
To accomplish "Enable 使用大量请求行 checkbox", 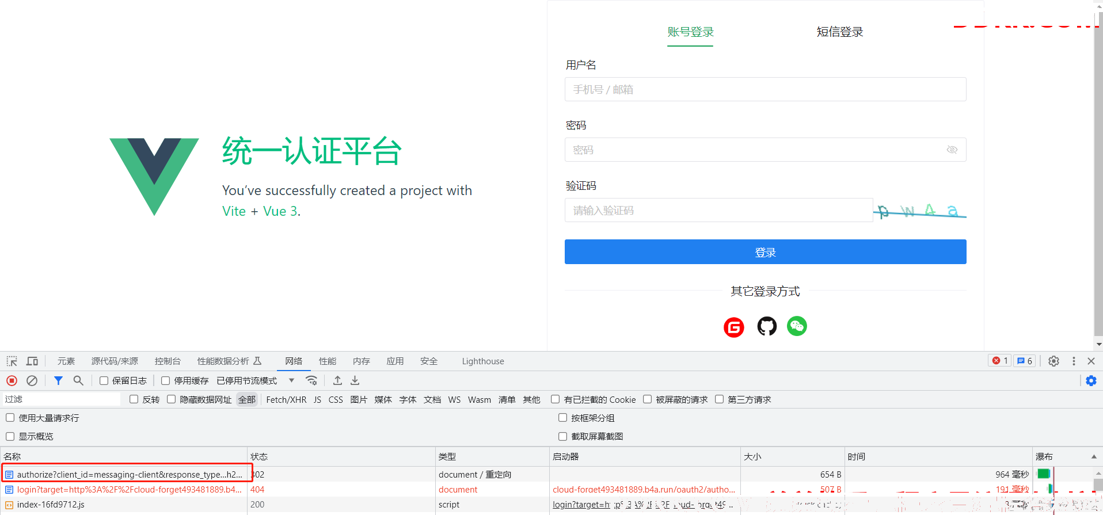I will click(10, 418).
